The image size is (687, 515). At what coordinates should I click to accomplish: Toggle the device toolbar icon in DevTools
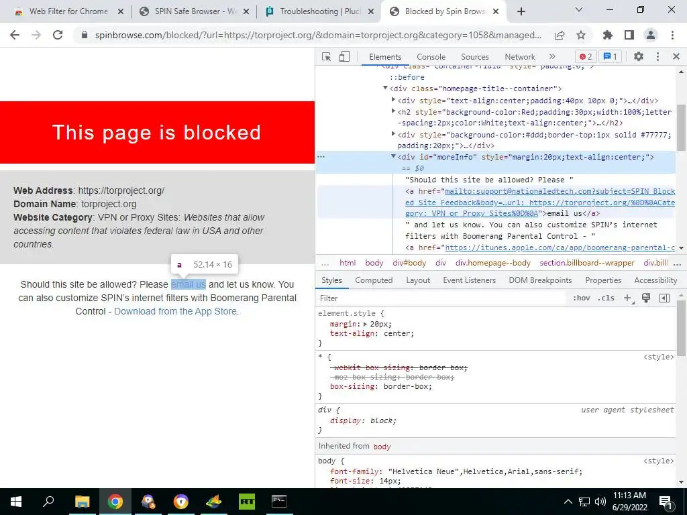tap(344, 56)
